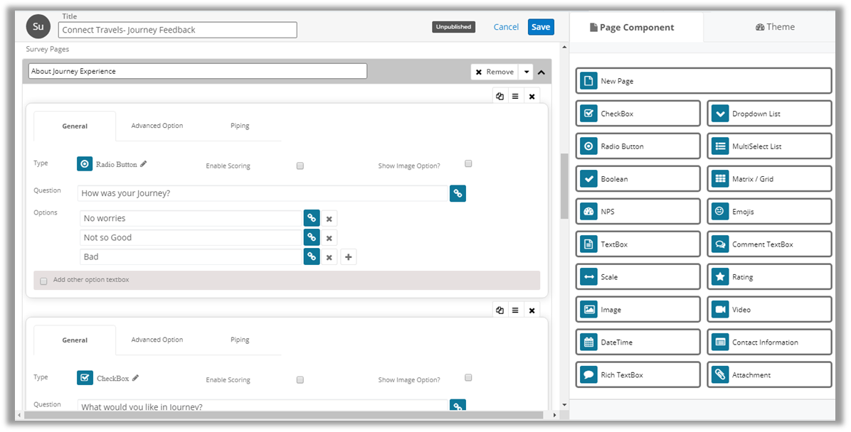Click the Cancel link

tap(506, 27)
